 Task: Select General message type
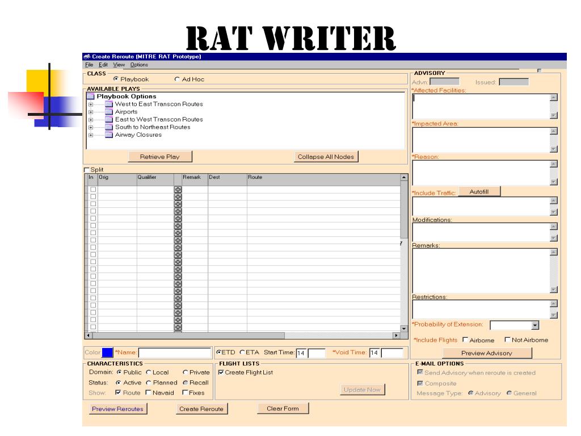pyautogui.click(x=509, y=393)
